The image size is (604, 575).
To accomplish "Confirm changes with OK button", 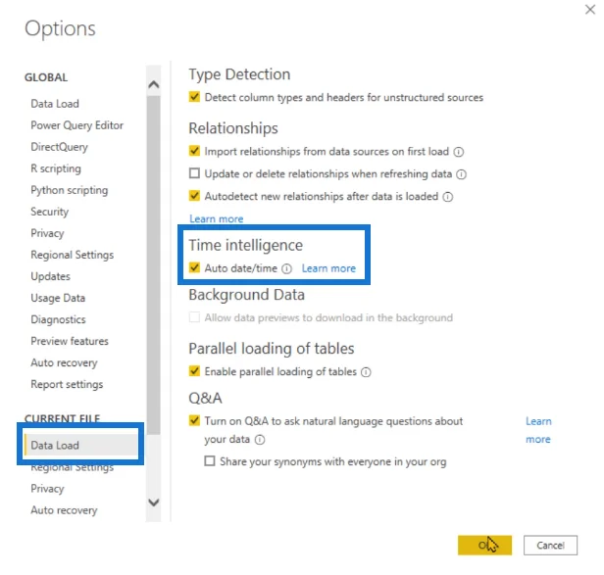I will click(x=484, y=545).
